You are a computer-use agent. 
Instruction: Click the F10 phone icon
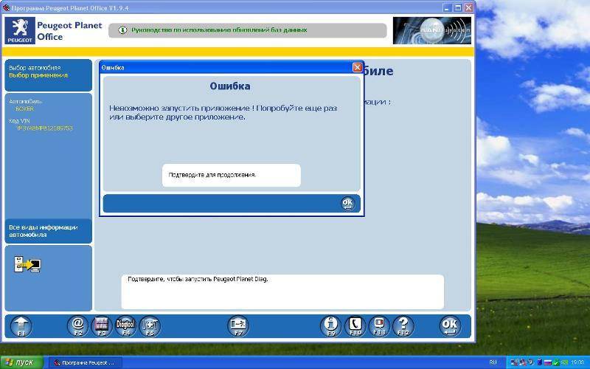pos(355,325)
